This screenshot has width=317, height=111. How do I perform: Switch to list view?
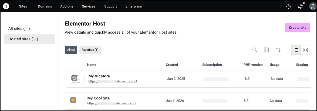coord(296,50)
